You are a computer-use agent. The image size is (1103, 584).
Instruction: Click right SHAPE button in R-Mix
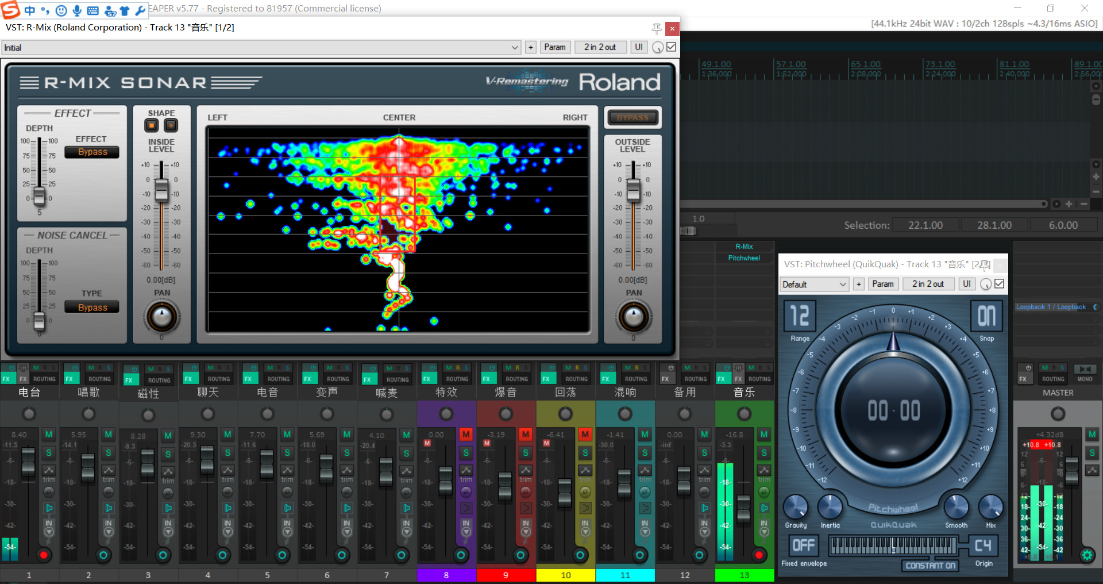pos(171,125)
